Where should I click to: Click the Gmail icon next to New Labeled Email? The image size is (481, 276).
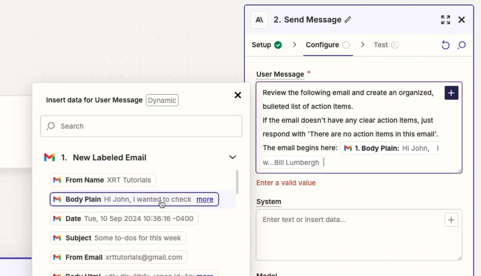point(50,157)
